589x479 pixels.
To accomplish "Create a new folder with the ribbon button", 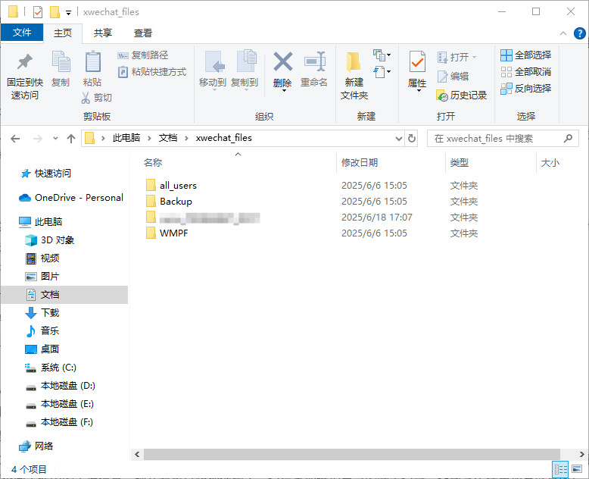I will (354, 75).
